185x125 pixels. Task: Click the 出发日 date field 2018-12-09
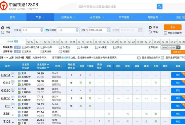[x=100, y=30]
